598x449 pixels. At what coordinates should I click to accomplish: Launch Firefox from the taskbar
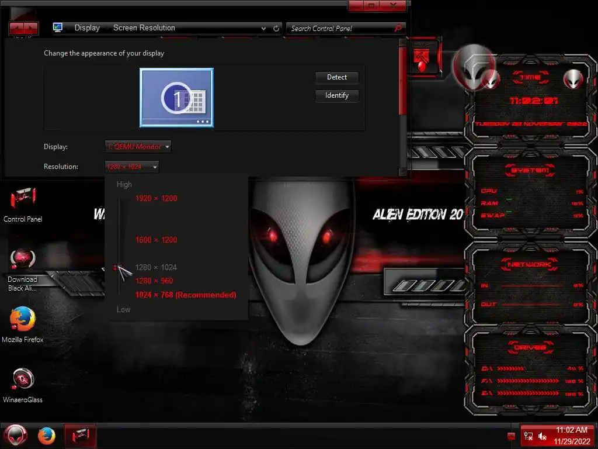pos(47,436)
